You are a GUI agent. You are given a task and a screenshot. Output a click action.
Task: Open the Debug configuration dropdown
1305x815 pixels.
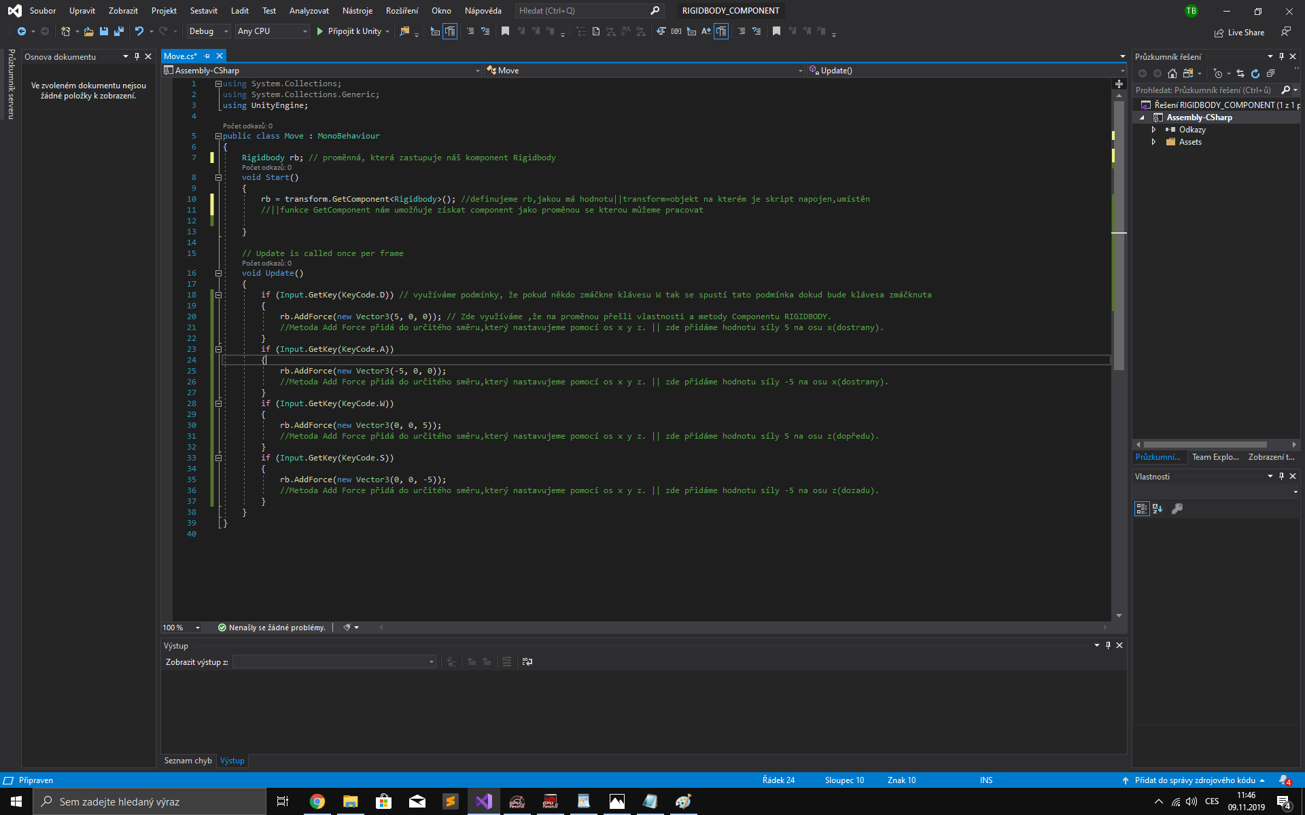pyautogui.click(x=226, y=31)
